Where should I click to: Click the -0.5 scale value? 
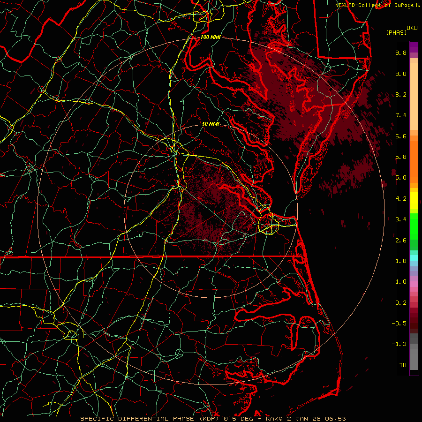click(x=399, y=324)
